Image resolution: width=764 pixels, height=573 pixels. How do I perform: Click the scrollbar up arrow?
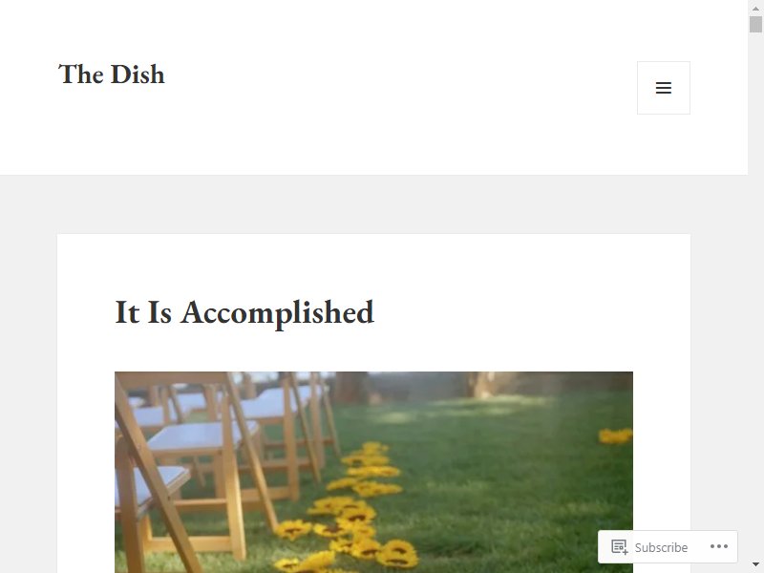[x=755, y=8]
